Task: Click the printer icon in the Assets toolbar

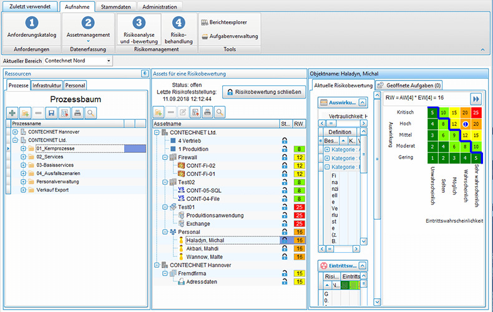Action: [x=206, y=112]
